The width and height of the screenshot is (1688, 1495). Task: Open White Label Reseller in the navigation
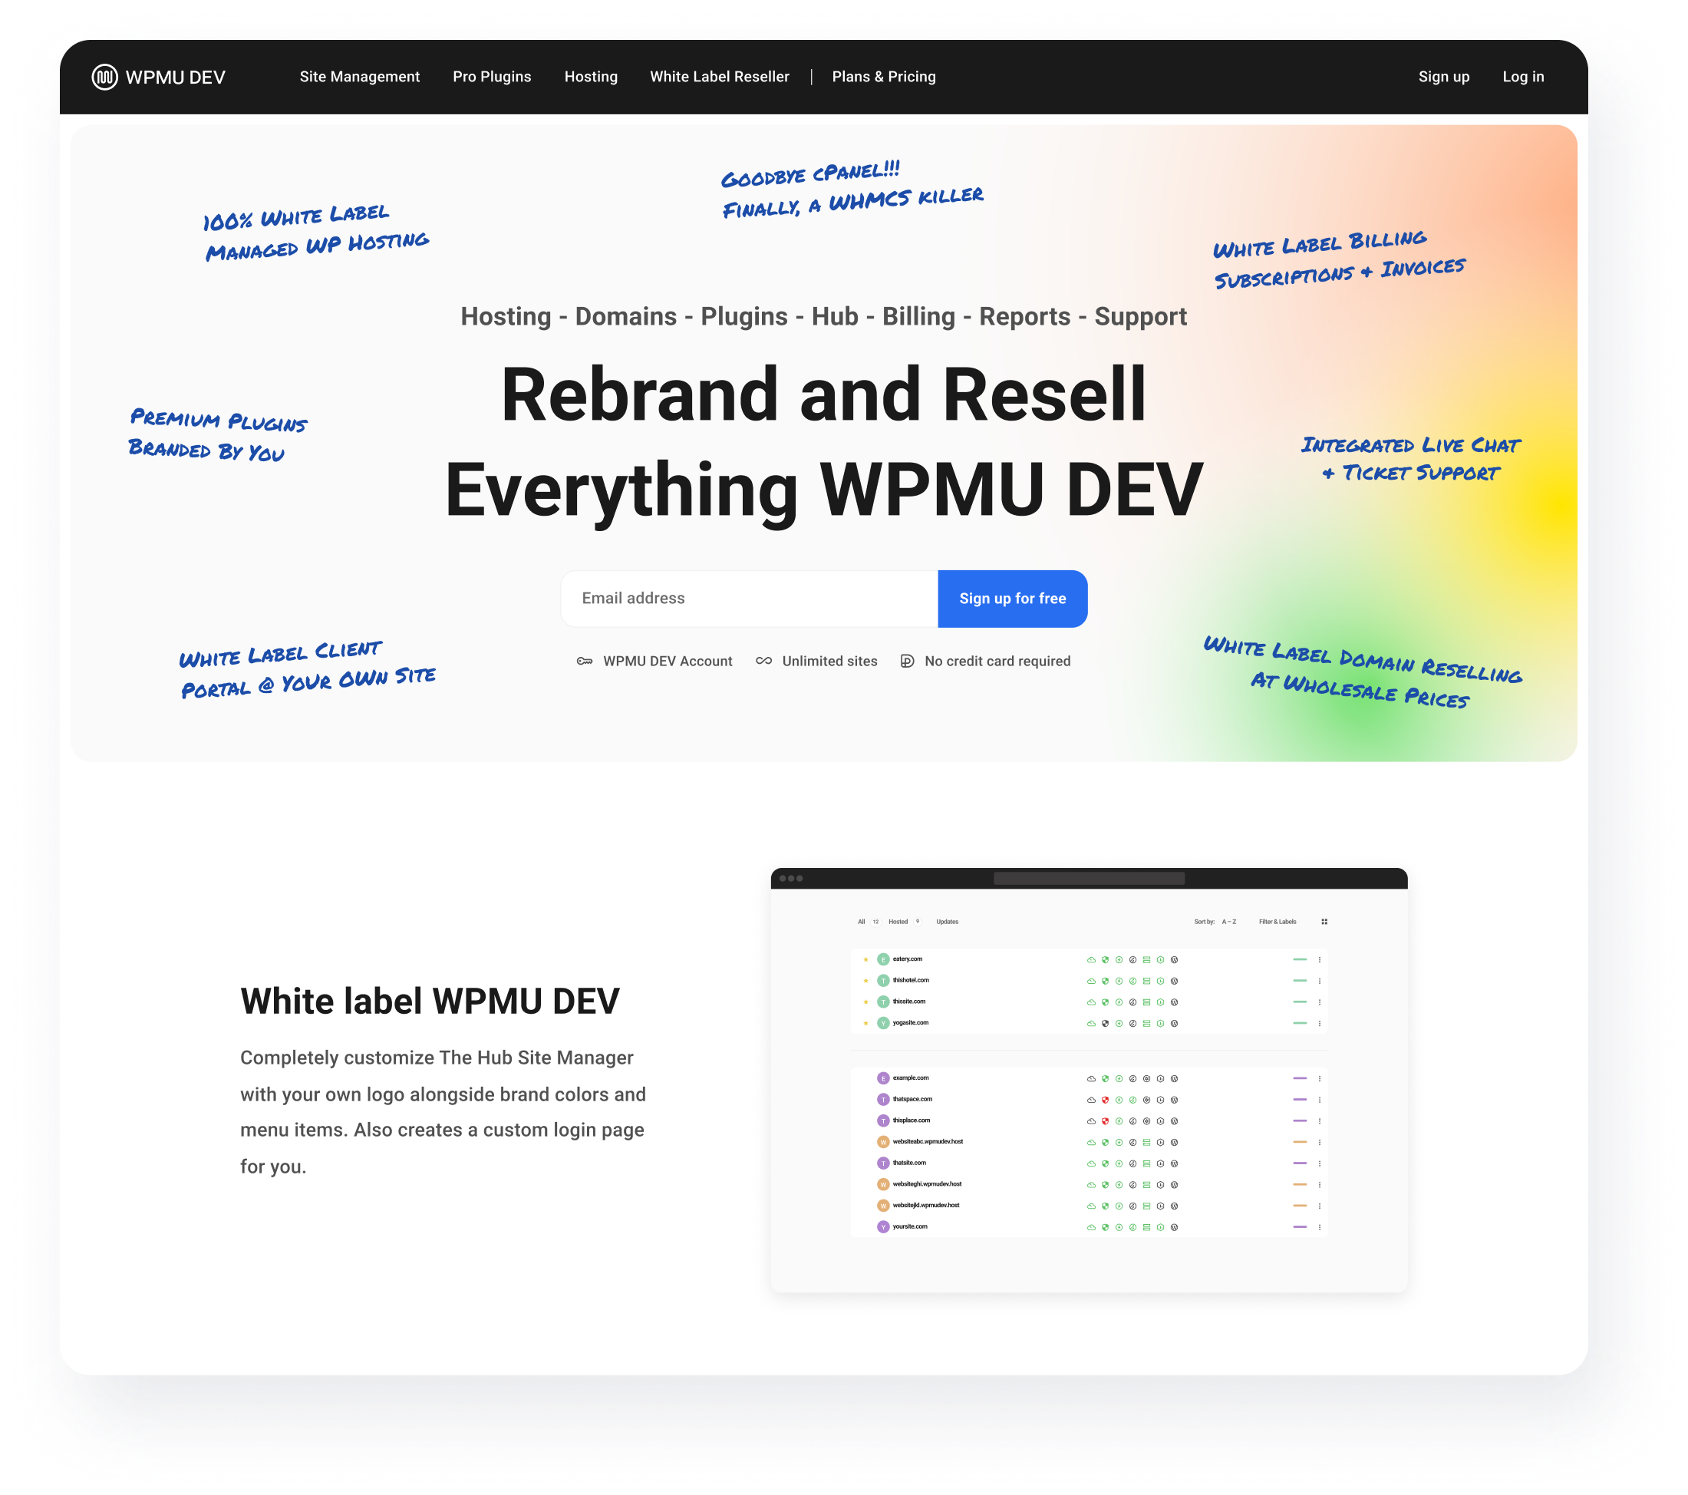point(719,77)
